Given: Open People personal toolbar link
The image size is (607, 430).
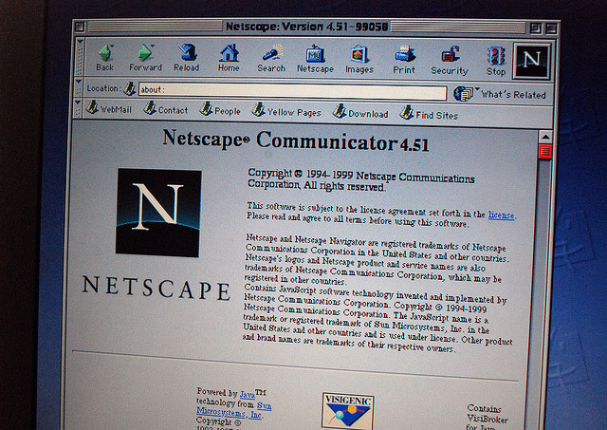Looking at the screenshot, I should 220,110.
